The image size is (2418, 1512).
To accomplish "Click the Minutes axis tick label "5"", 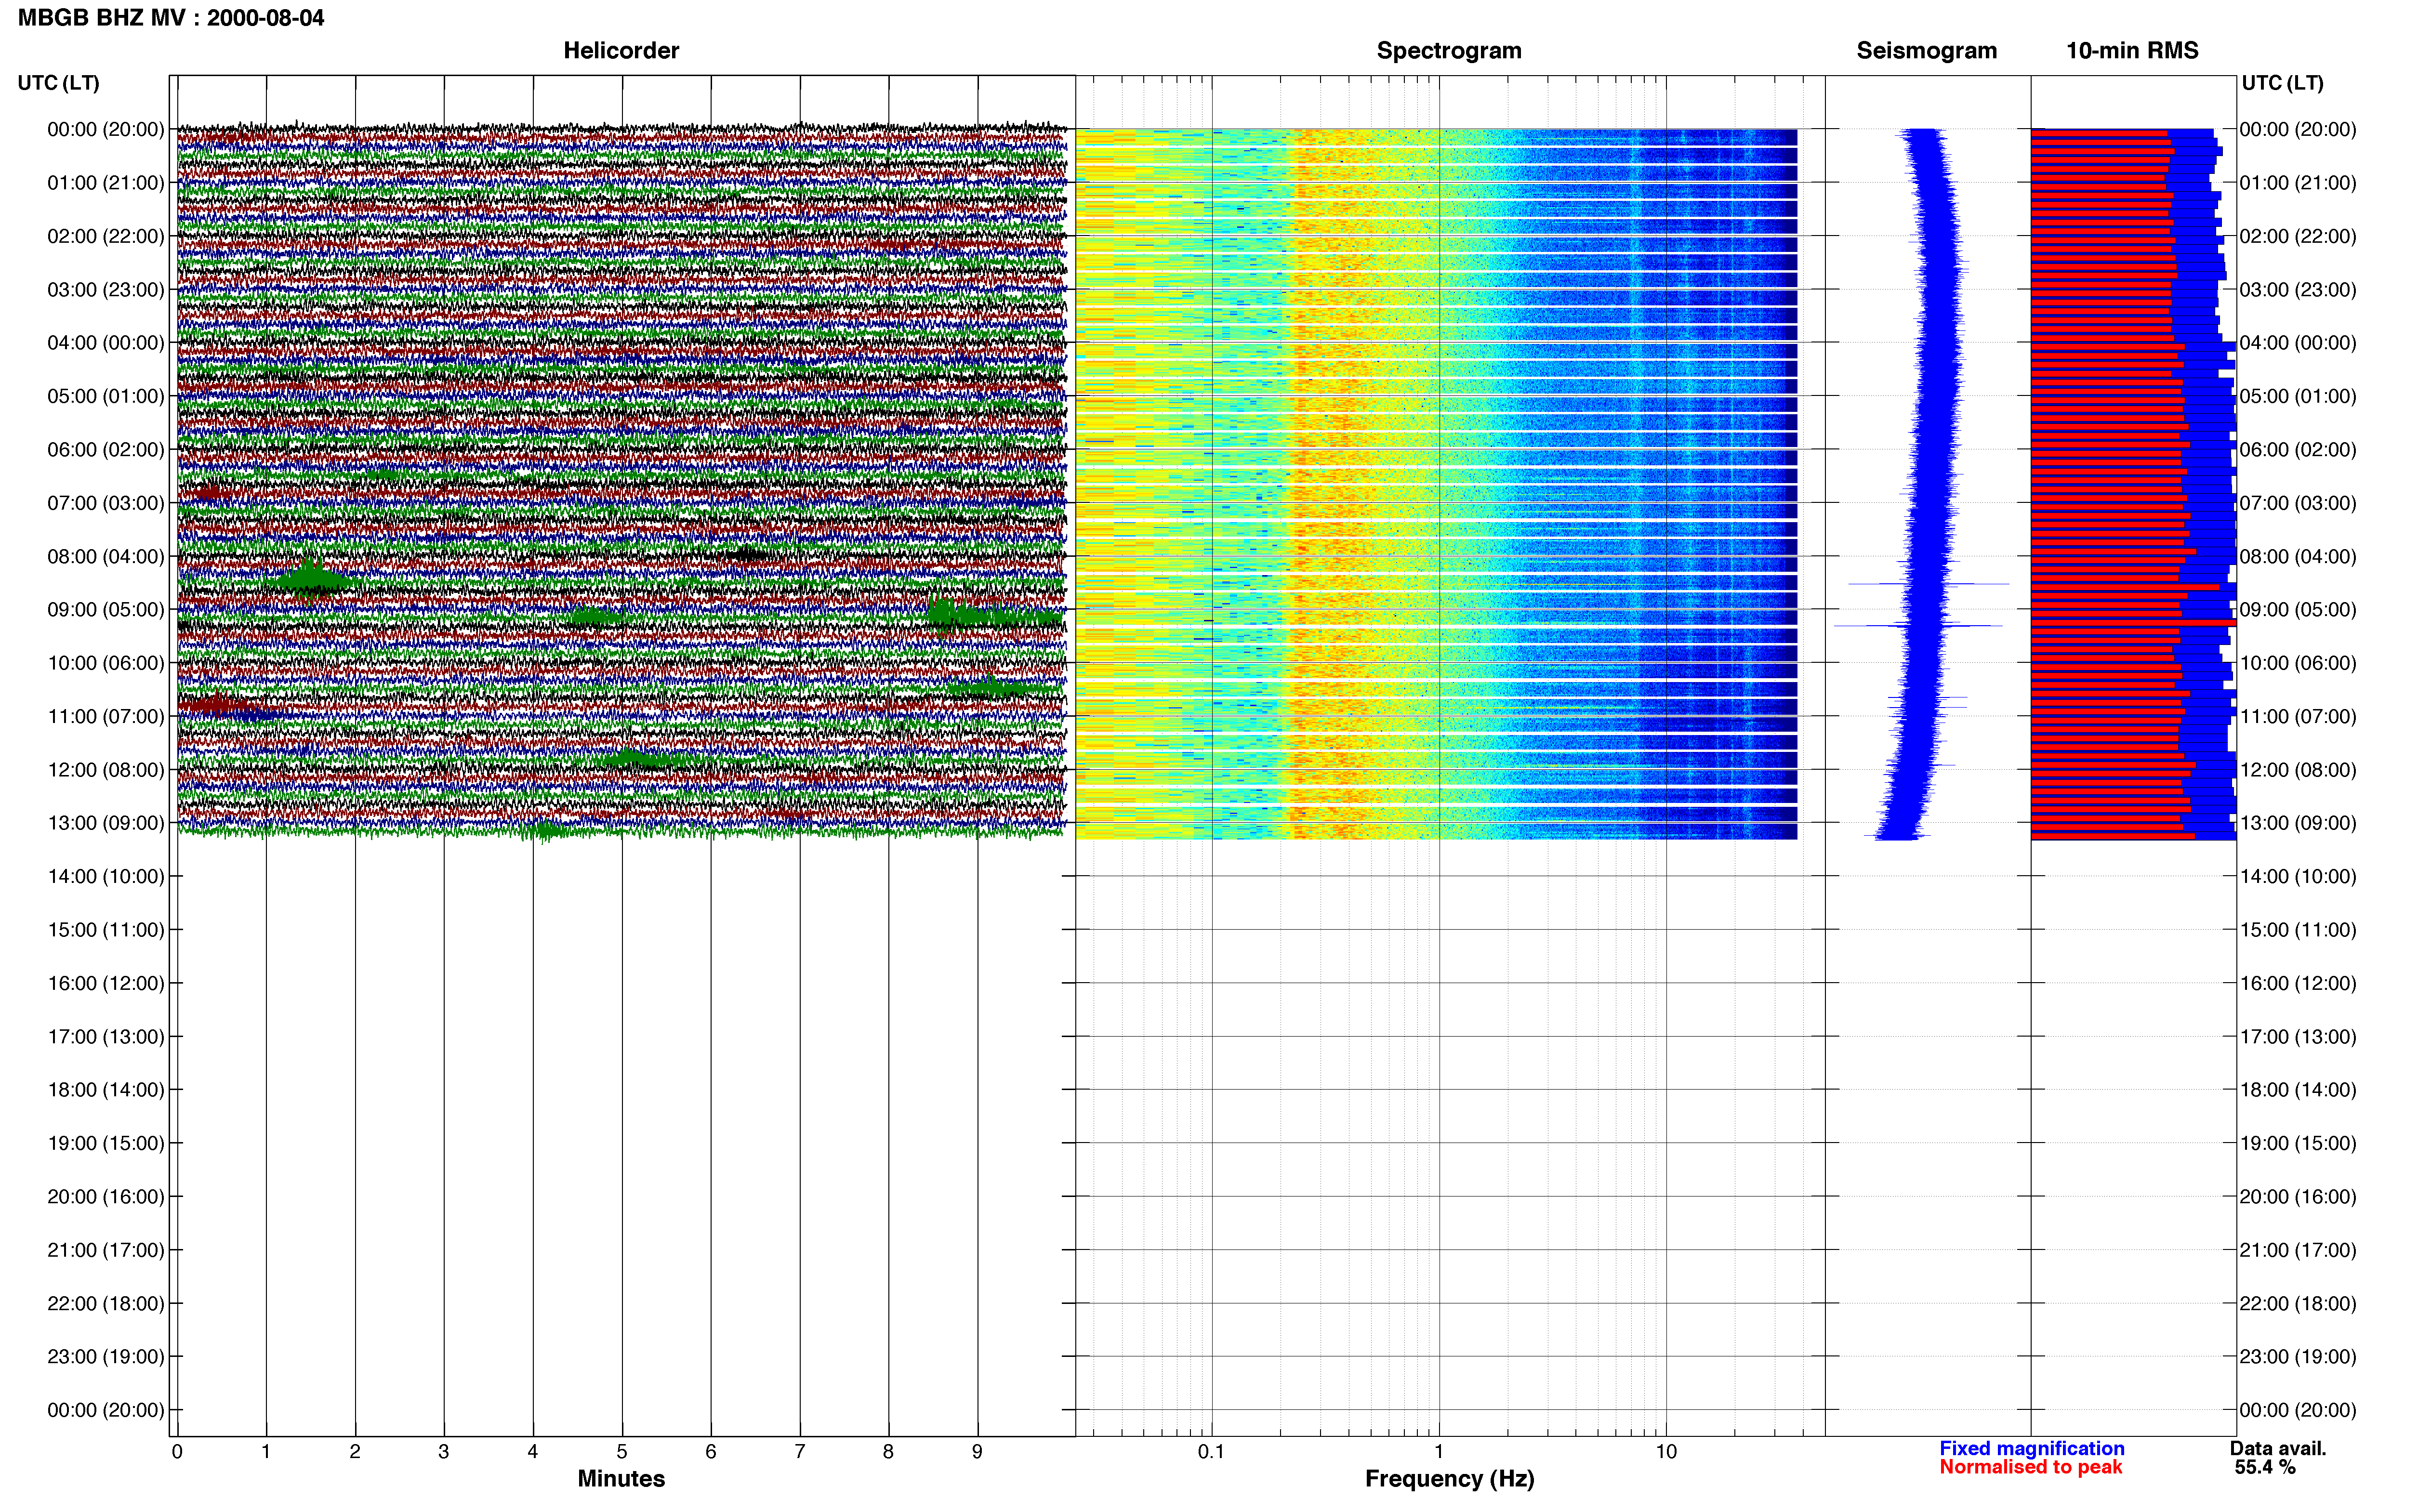I will (x=622, y=1452).
